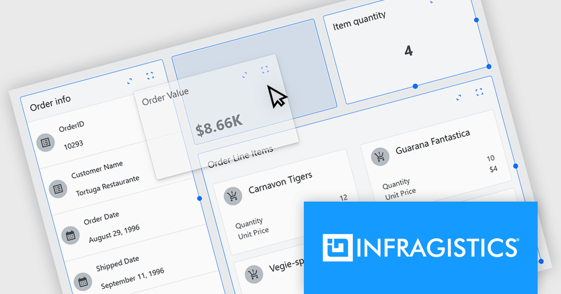
Task: Click the Order Date calendar icon
Action: pyautogui.click(x=71, y=235)
